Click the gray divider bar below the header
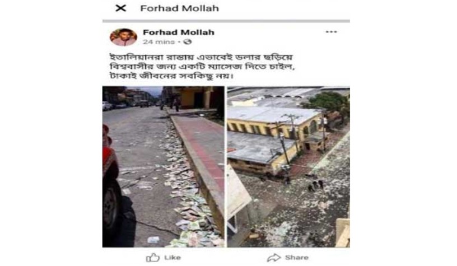The height and width of the screenshot is (266, 457). click(x=226, y=21)
